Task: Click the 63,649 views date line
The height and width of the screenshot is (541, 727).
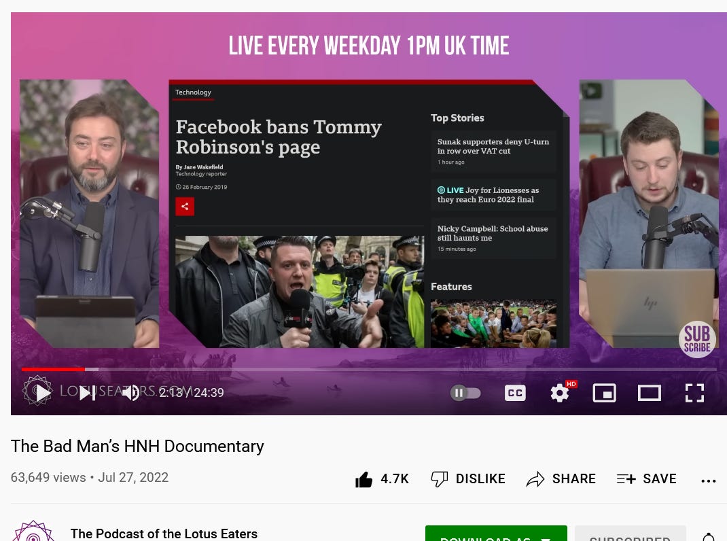Action: pos(90,477)
